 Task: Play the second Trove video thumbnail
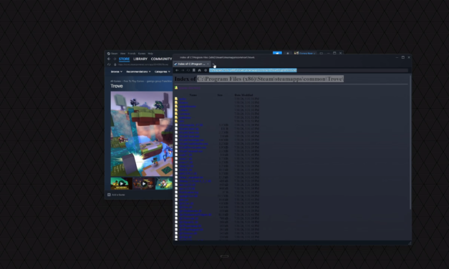[143, 183]
